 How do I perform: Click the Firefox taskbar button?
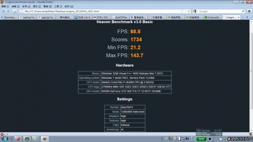(45, 139)
